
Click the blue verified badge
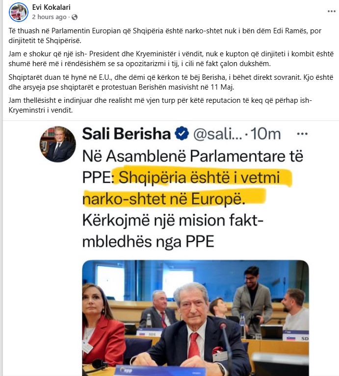tap(182, 134)
